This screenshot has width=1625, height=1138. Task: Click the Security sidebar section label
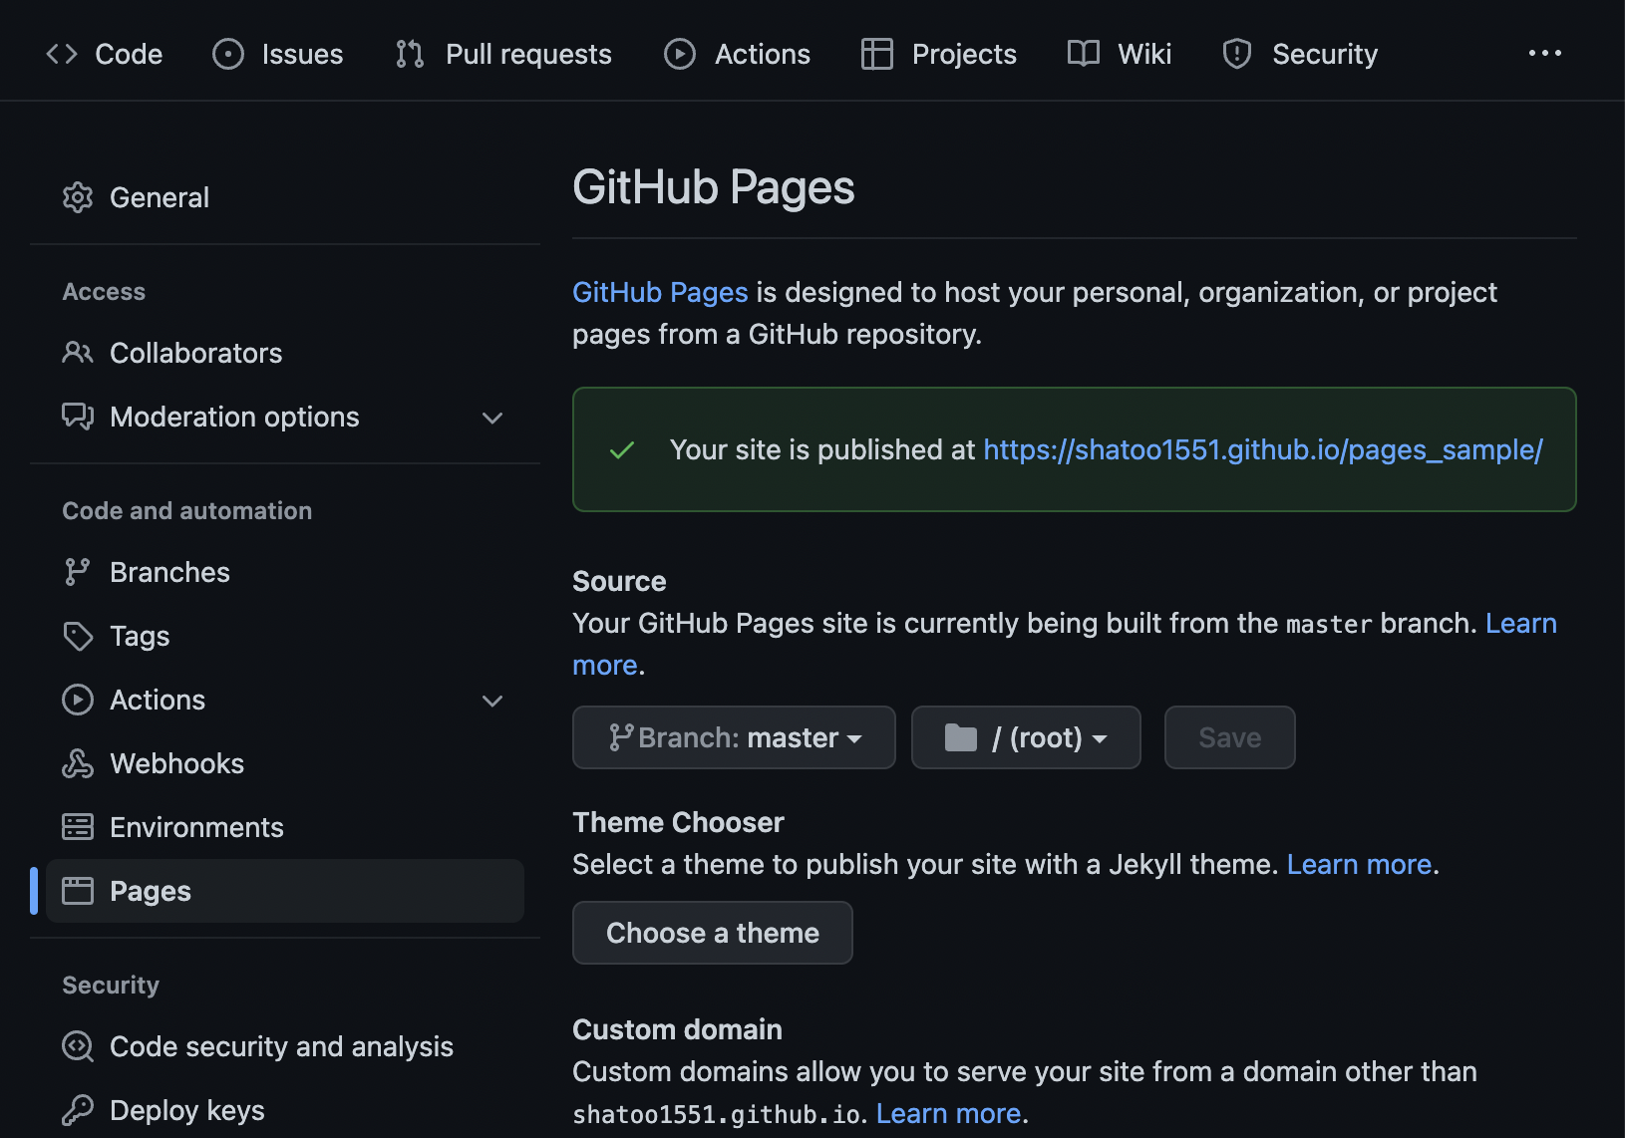tap(111, 986)
